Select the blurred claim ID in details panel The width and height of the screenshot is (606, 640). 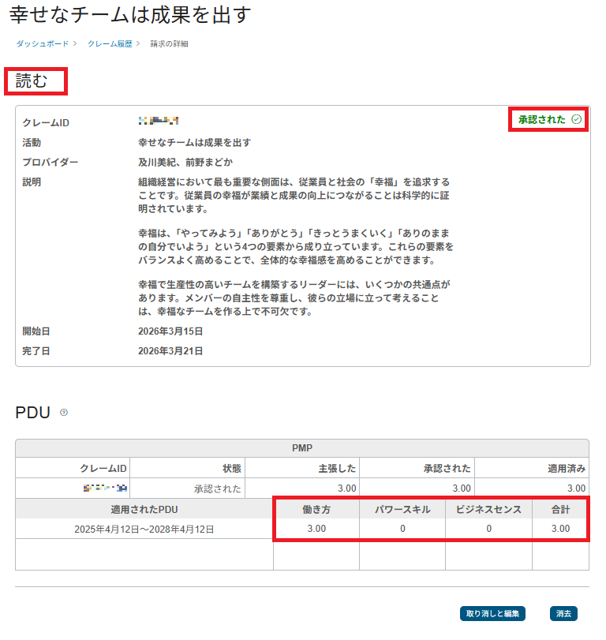coord(159,121)
